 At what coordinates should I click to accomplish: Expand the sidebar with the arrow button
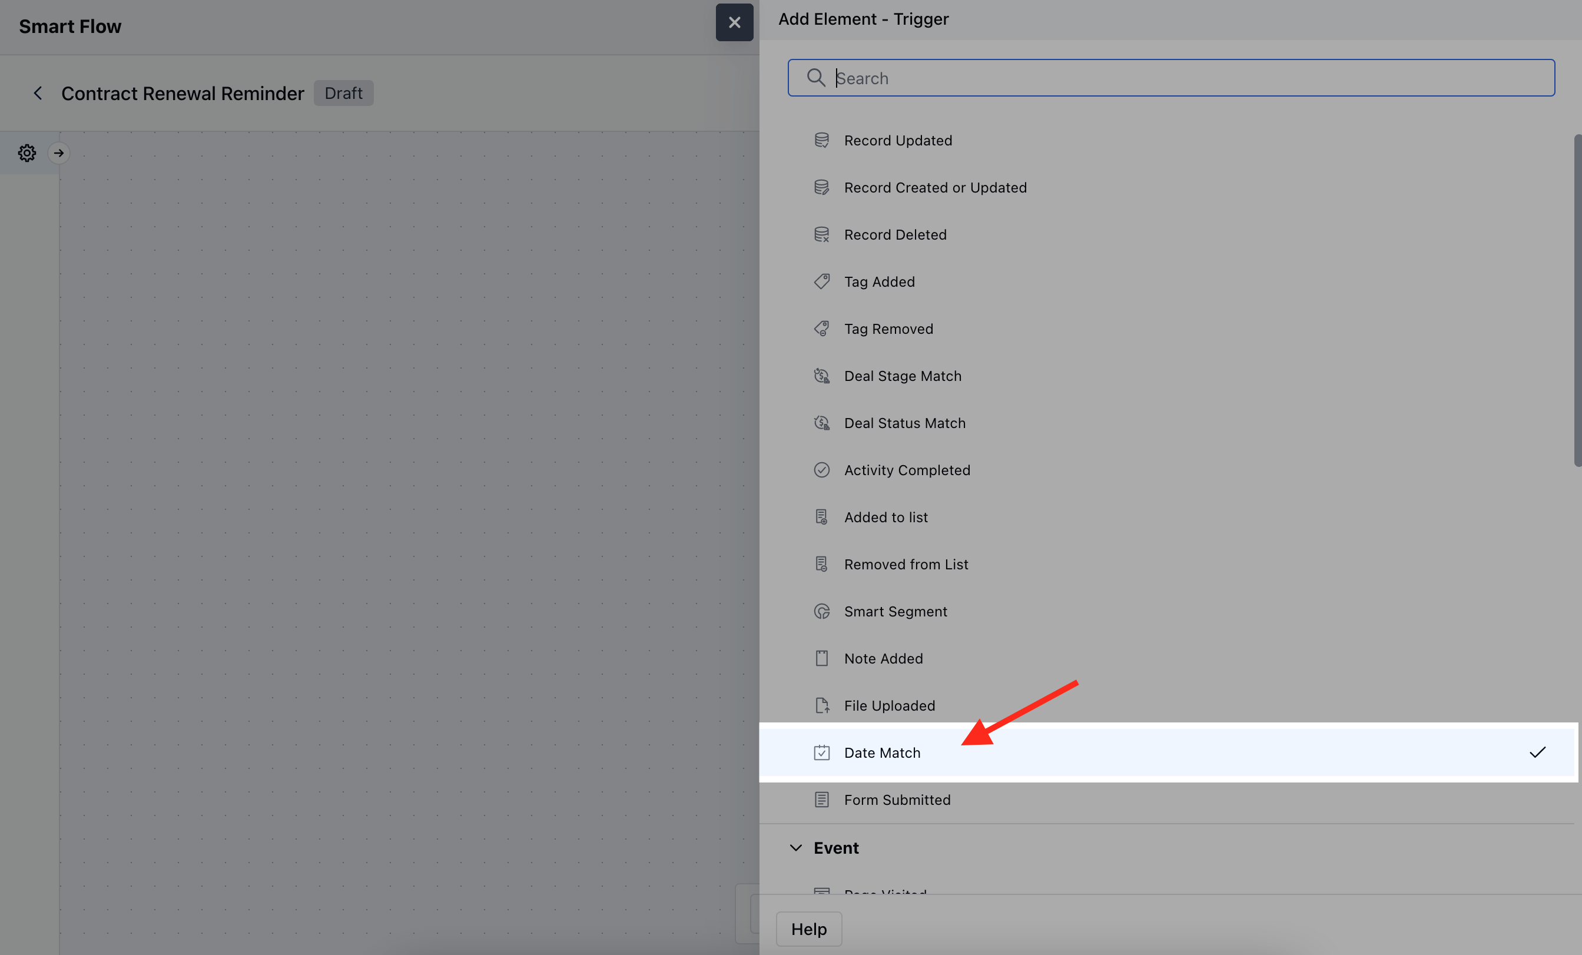58,153
